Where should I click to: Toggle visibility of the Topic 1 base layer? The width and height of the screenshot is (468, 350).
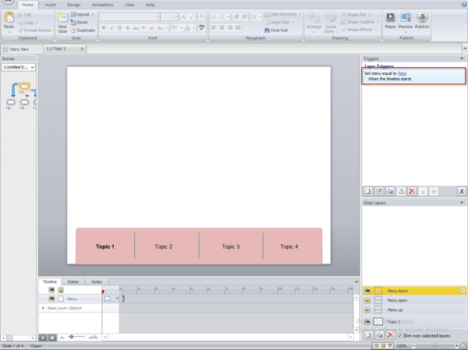coord(367,322)
